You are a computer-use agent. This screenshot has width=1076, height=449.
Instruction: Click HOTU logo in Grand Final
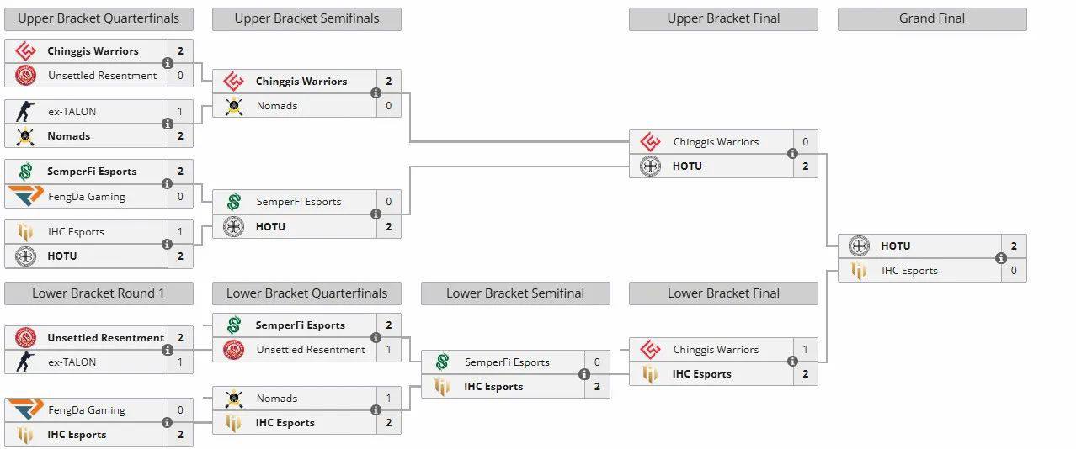pos(859,246)
